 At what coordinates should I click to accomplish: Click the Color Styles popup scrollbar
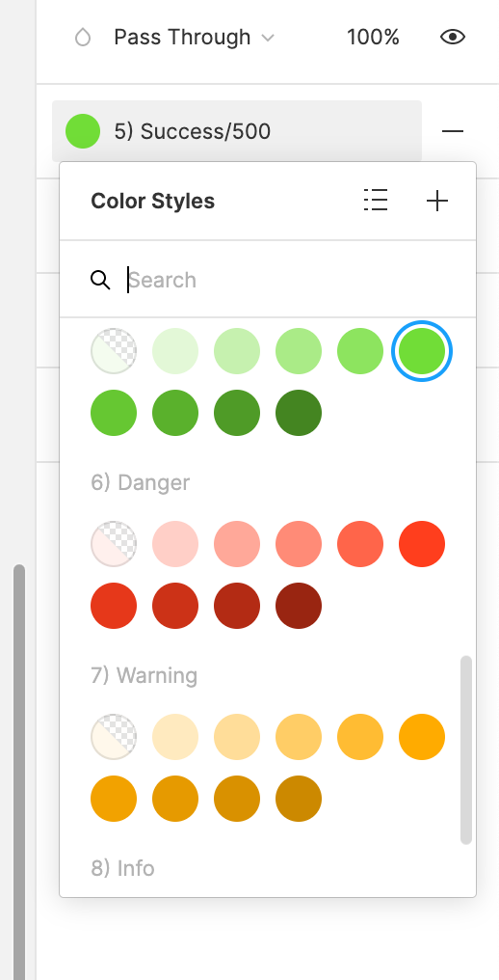(x=466, y=750)
